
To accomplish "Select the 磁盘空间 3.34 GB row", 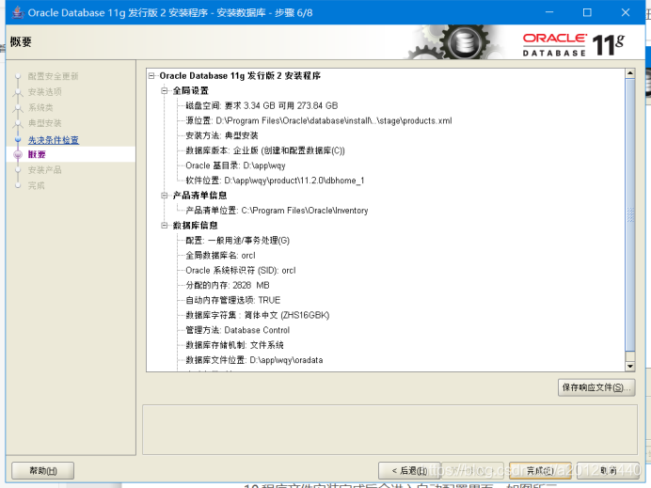I will [x=262, y=106].
